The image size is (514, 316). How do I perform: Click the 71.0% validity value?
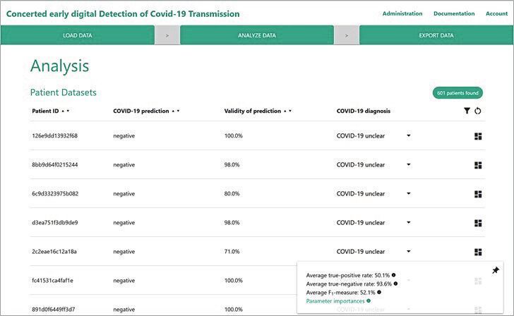pos(232,252)
